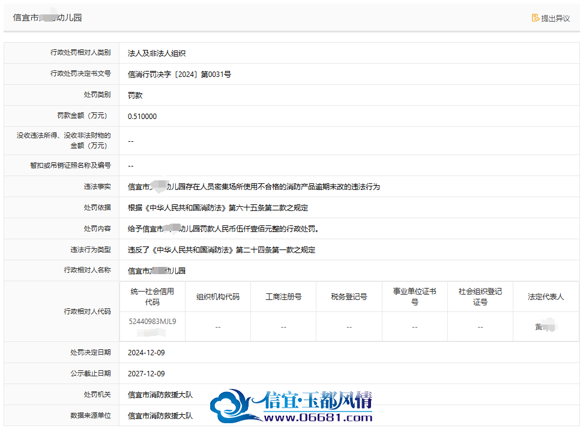Click the 违法行为类型 label
Screen dimensions: 583x428
click(x=90, y=249)
